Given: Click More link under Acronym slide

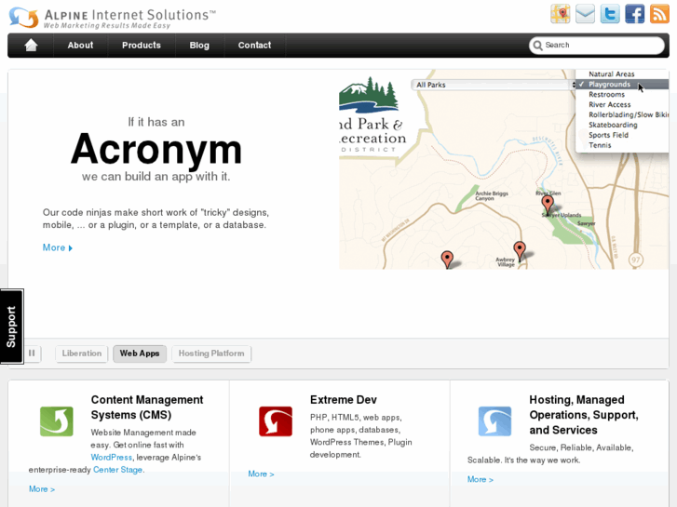Looking at the screenshot, I should [x=58, y=247].
